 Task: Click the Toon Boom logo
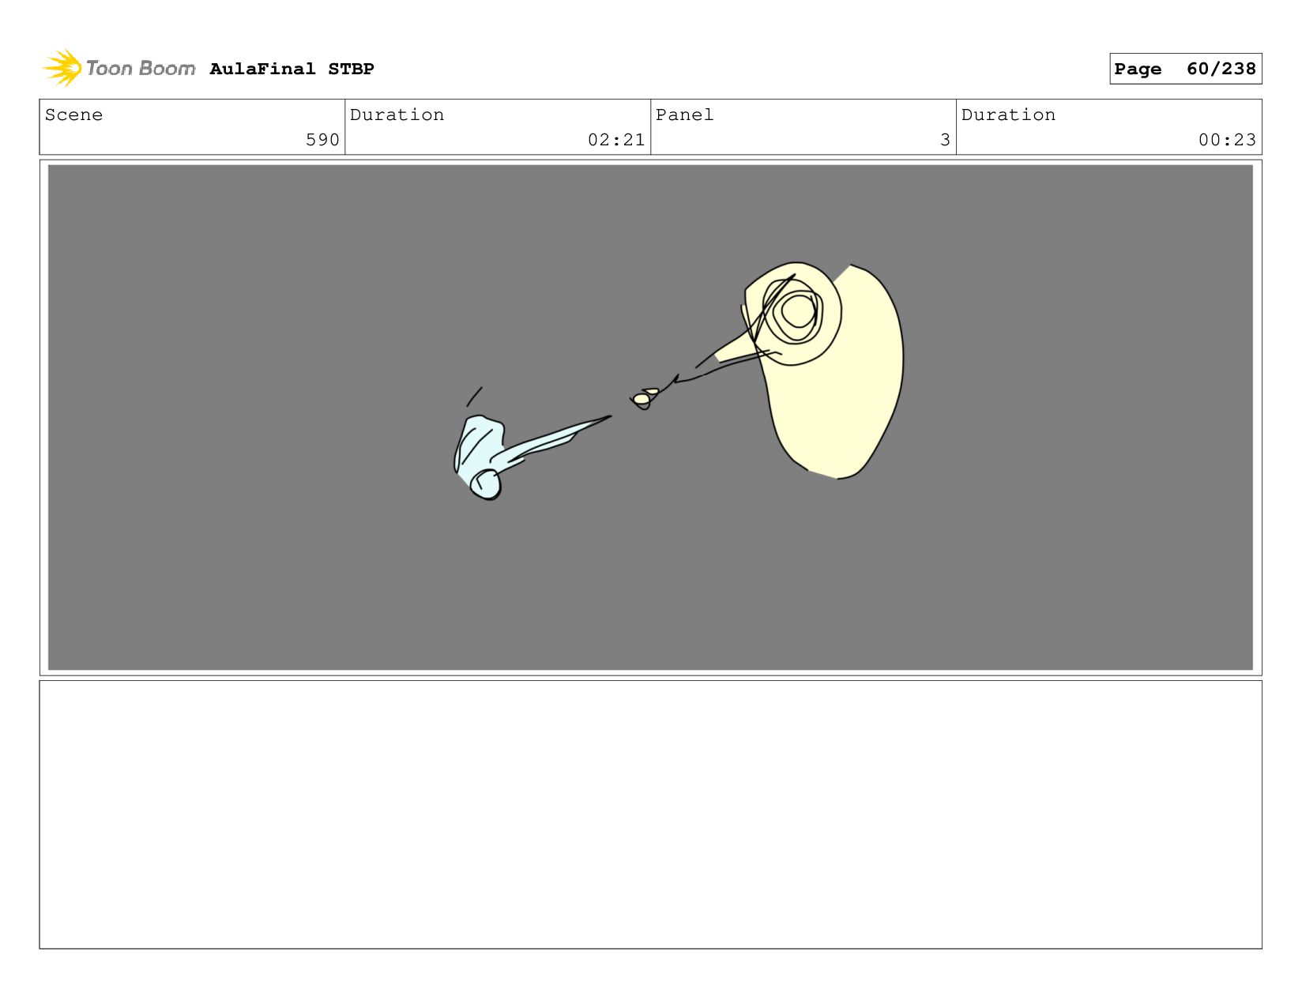pyautogui.click(x=119, y=68)
